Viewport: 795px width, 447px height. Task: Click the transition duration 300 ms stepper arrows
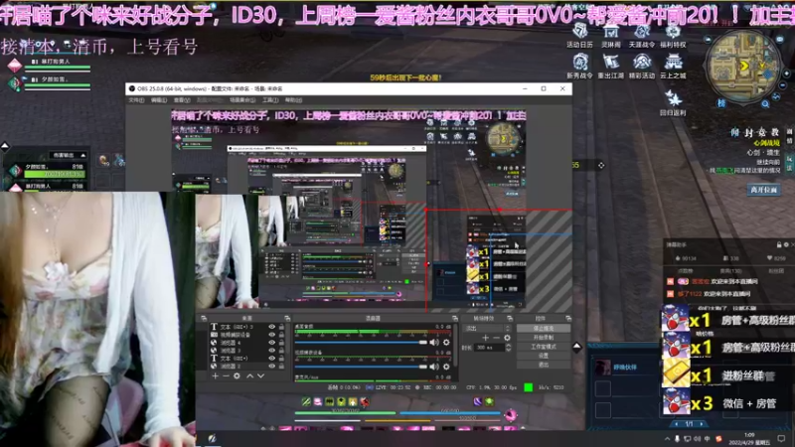coord(509,347)
